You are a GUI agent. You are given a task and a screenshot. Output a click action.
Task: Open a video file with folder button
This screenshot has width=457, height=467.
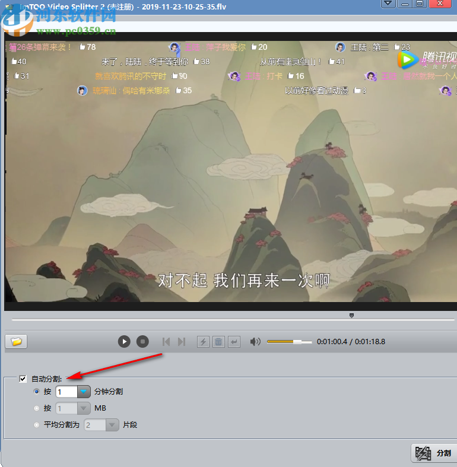point(16,341)
